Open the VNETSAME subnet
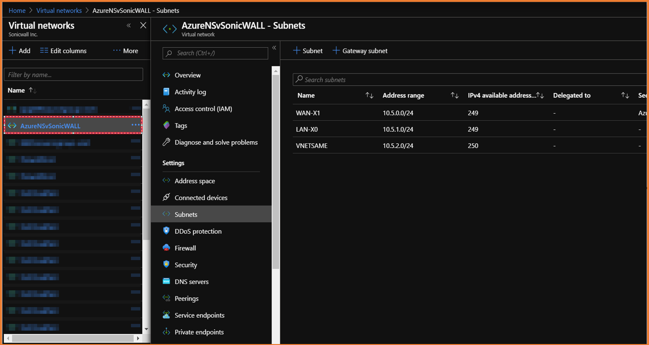This screenshot has width=649, height=345. click(312, 146)
